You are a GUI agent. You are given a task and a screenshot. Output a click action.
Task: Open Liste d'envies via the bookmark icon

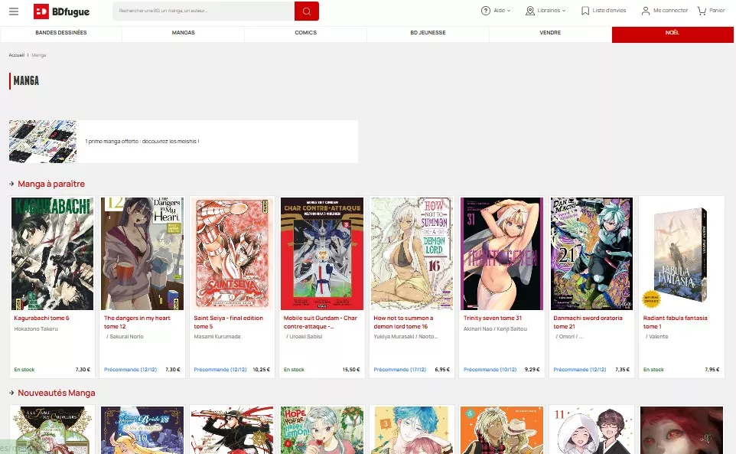coord(587,10)
